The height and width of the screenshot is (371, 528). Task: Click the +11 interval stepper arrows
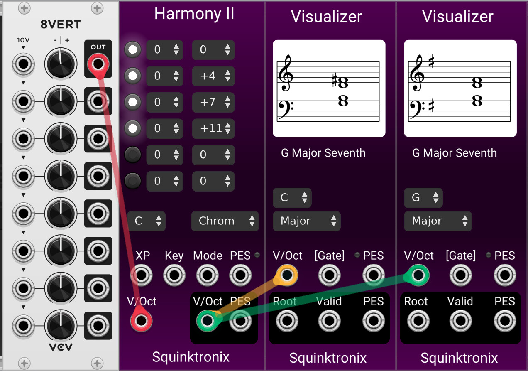pyautogui.click(x=227, y=129)
